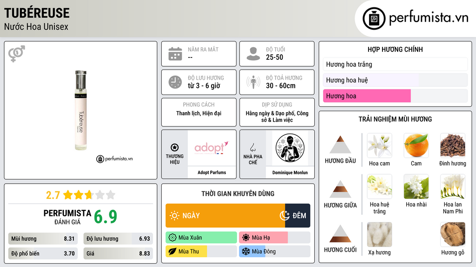Select the Hương hoa huệ accord bar
This screenshot has width=476, height=267.
(395, 80)
